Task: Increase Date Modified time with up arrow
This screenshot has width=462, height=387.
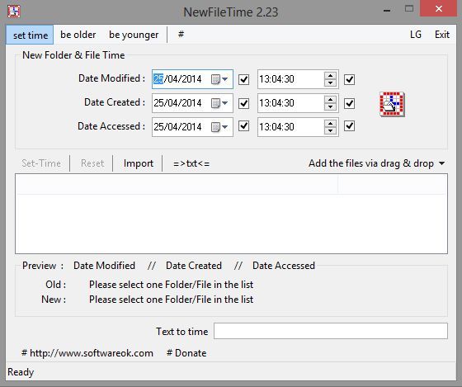Action: 330,75
